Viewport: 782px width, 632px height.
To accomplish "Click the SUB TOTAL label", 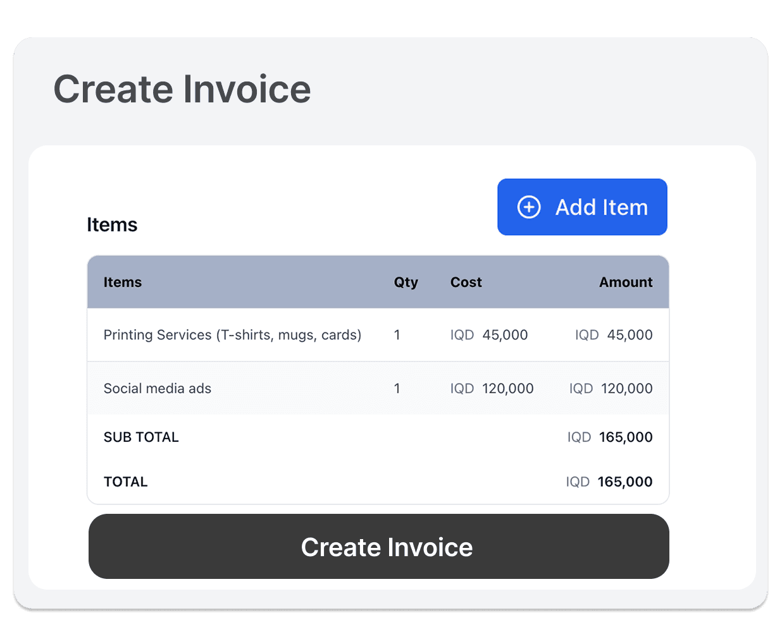I will pos(141,437).
